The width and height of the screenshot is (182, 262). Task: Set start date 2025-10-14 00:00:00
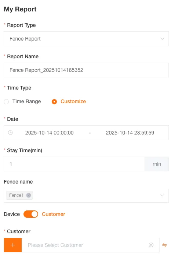(50, 133)
